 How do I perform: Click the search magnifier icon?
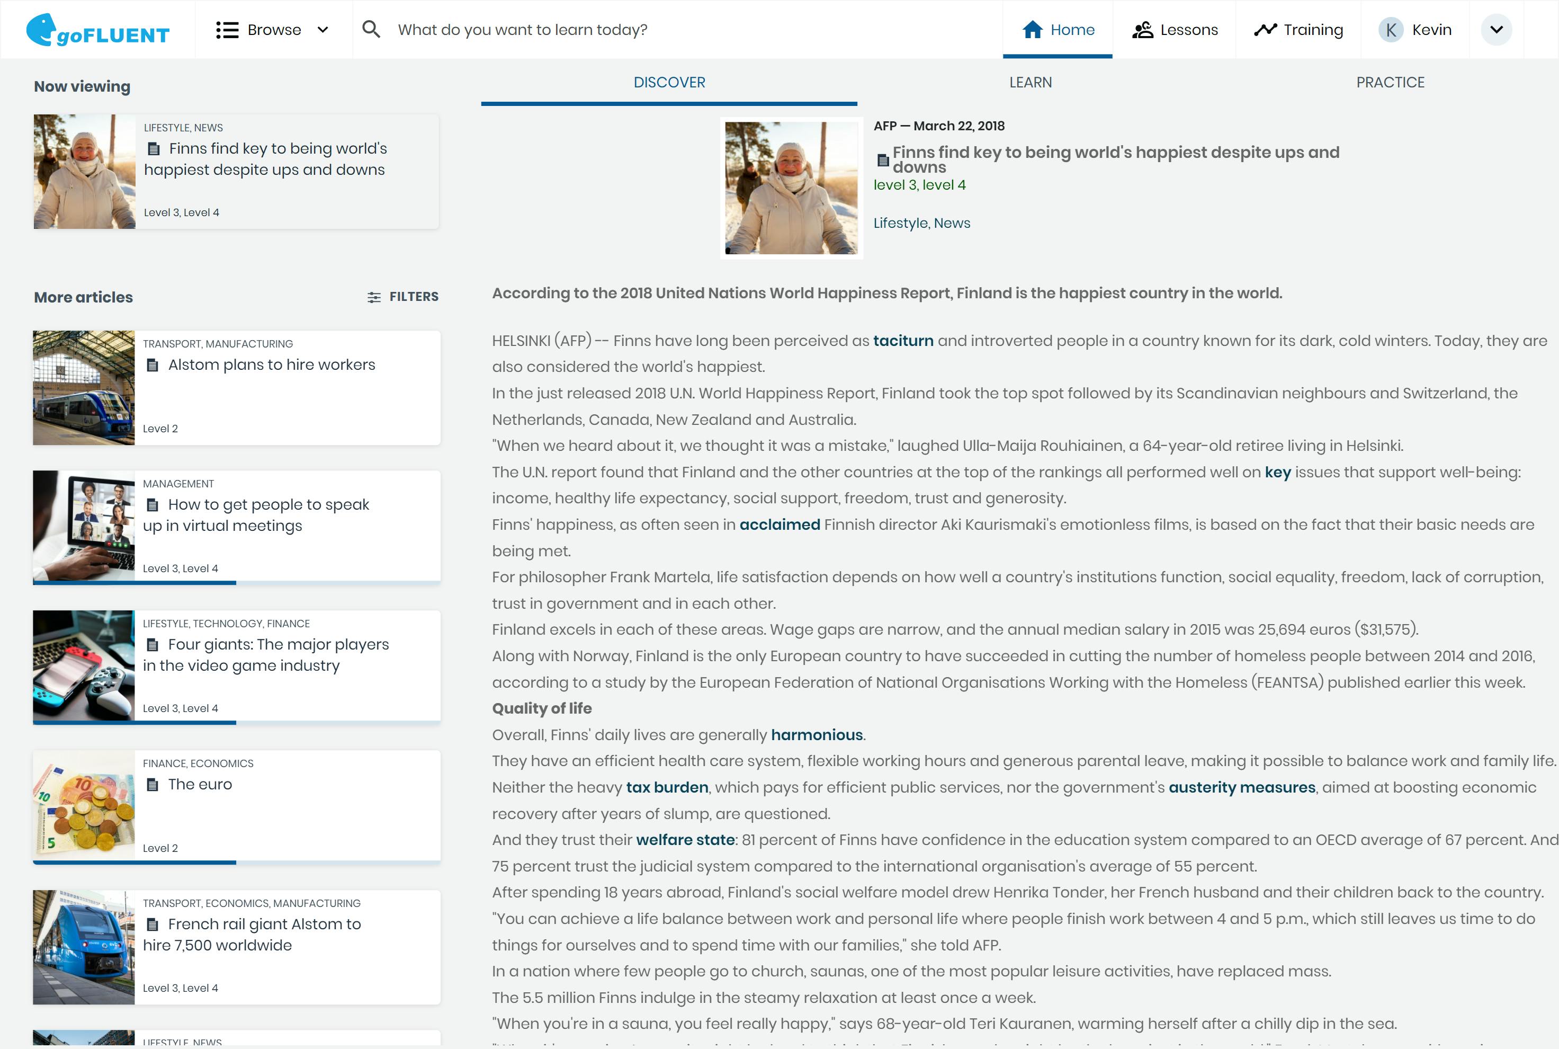tap(371, 30)
